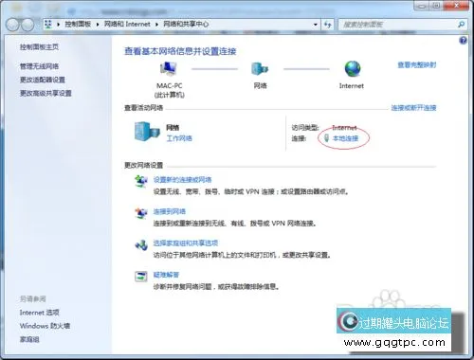474x360 pixels.
Task: Open 更改高级共享设置 in the sidebar
Action: click(x=46, y=93)
